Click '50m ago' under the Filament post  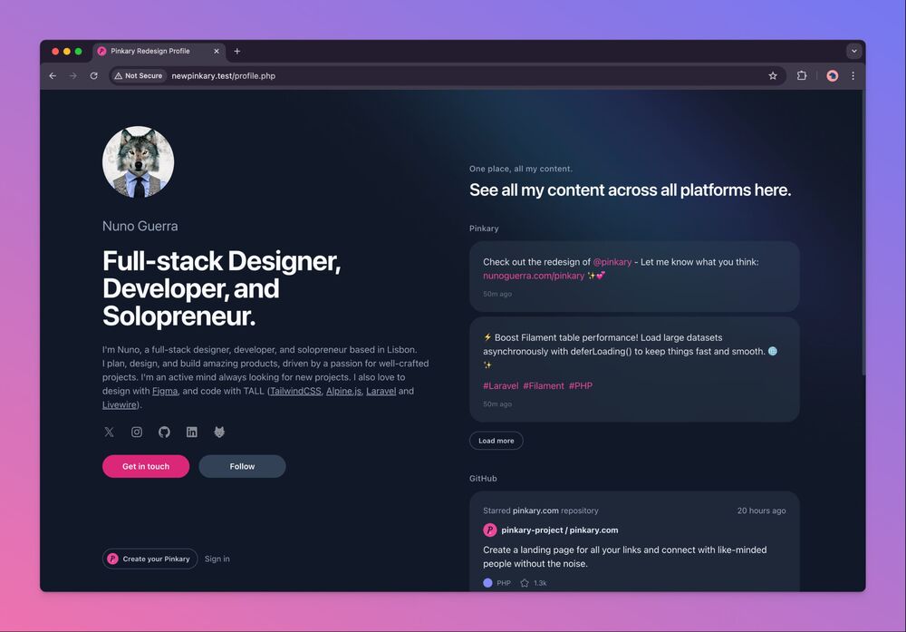pyautogui.click(x=497, y=404)
